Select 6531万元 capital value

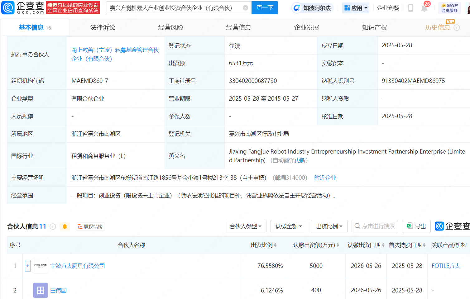[x=241, y=63]
